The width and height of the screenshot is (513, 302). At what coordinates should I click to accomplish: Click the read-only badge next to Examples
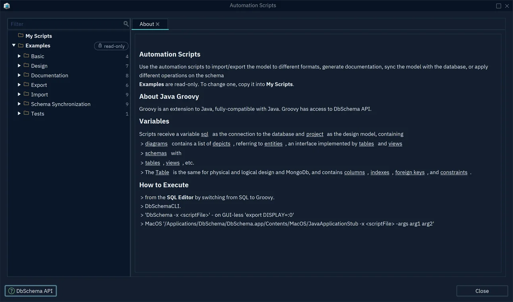point(111,46)
